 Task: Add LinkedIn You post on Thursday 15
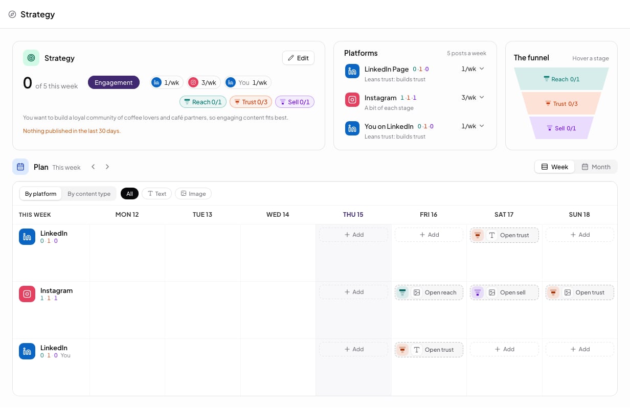[353, 349]
